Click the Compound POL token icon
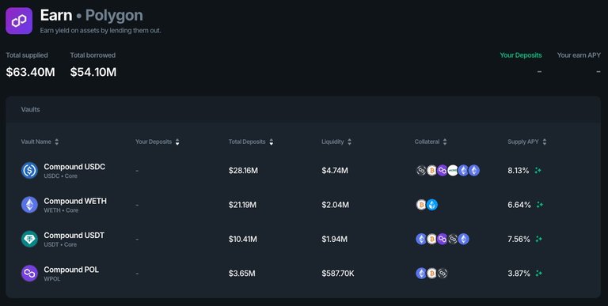 click(29, 274)
